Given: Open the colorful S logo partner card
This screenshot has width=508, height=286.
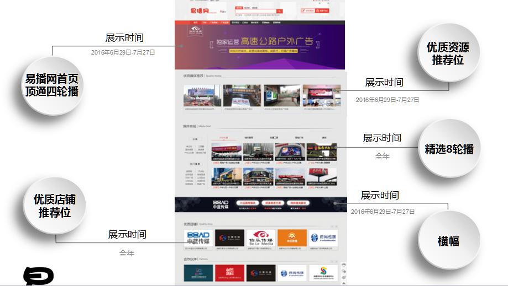Looking at the screenshot, I should pos(323,273).
